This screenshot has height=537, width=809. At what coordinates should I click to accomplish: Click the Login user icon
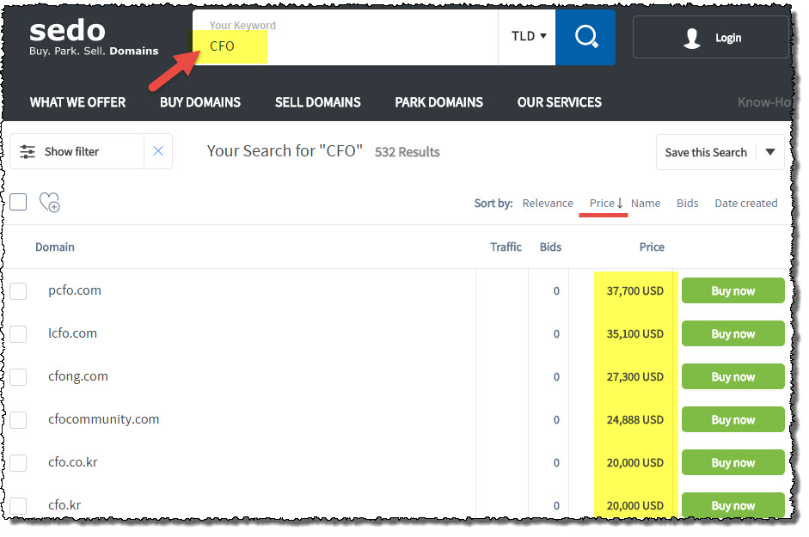691,38
